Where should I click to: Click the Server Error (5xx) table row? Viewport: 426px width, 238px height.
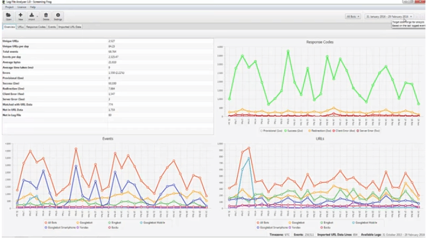click(108, 99)
